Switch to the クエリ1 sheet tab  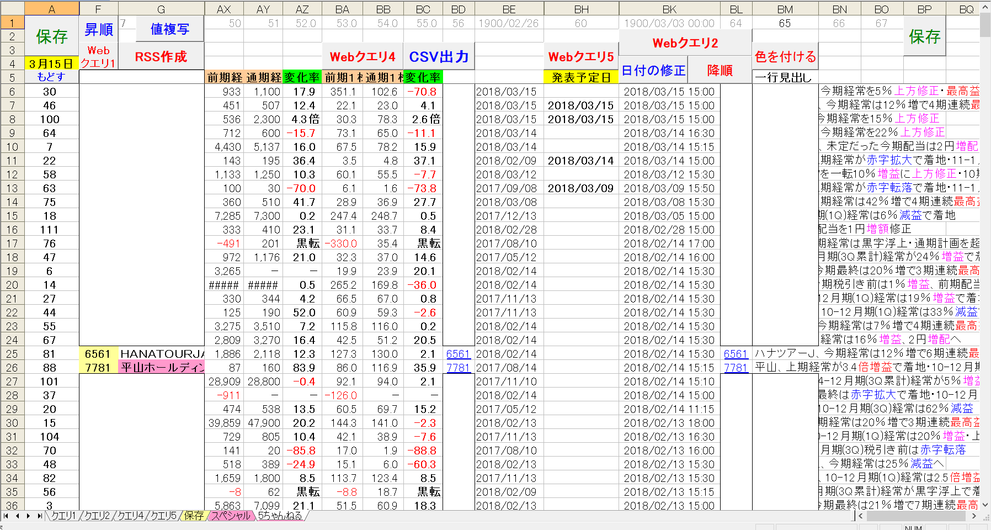tap(63, 516)
